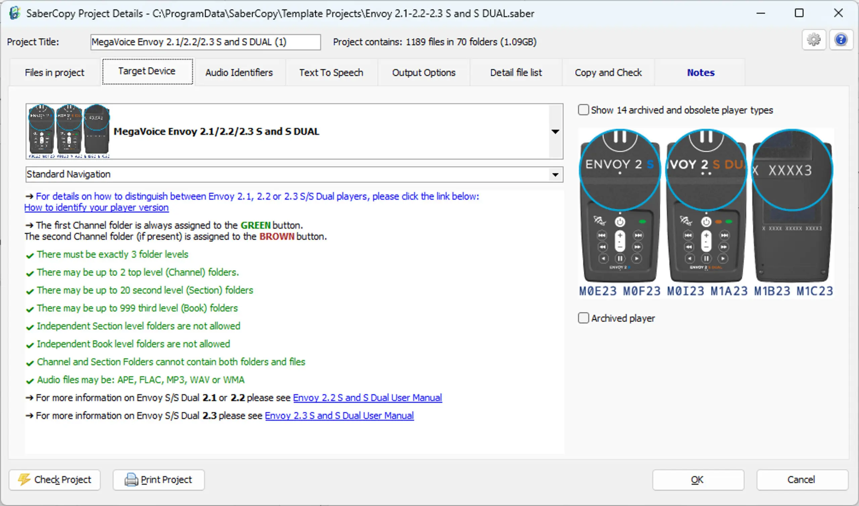Open the Audio Identifiers tab
The width and height of the screenshot is (859, 506).
(239, 73)
